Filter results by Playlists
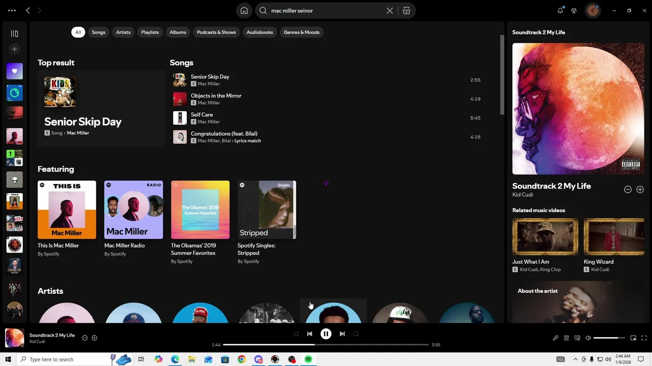 pyautogui.click(x=150, y=32)
